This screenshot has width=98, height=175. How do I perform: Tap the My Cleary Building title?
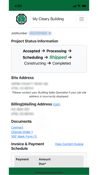(x=48, y=19)
